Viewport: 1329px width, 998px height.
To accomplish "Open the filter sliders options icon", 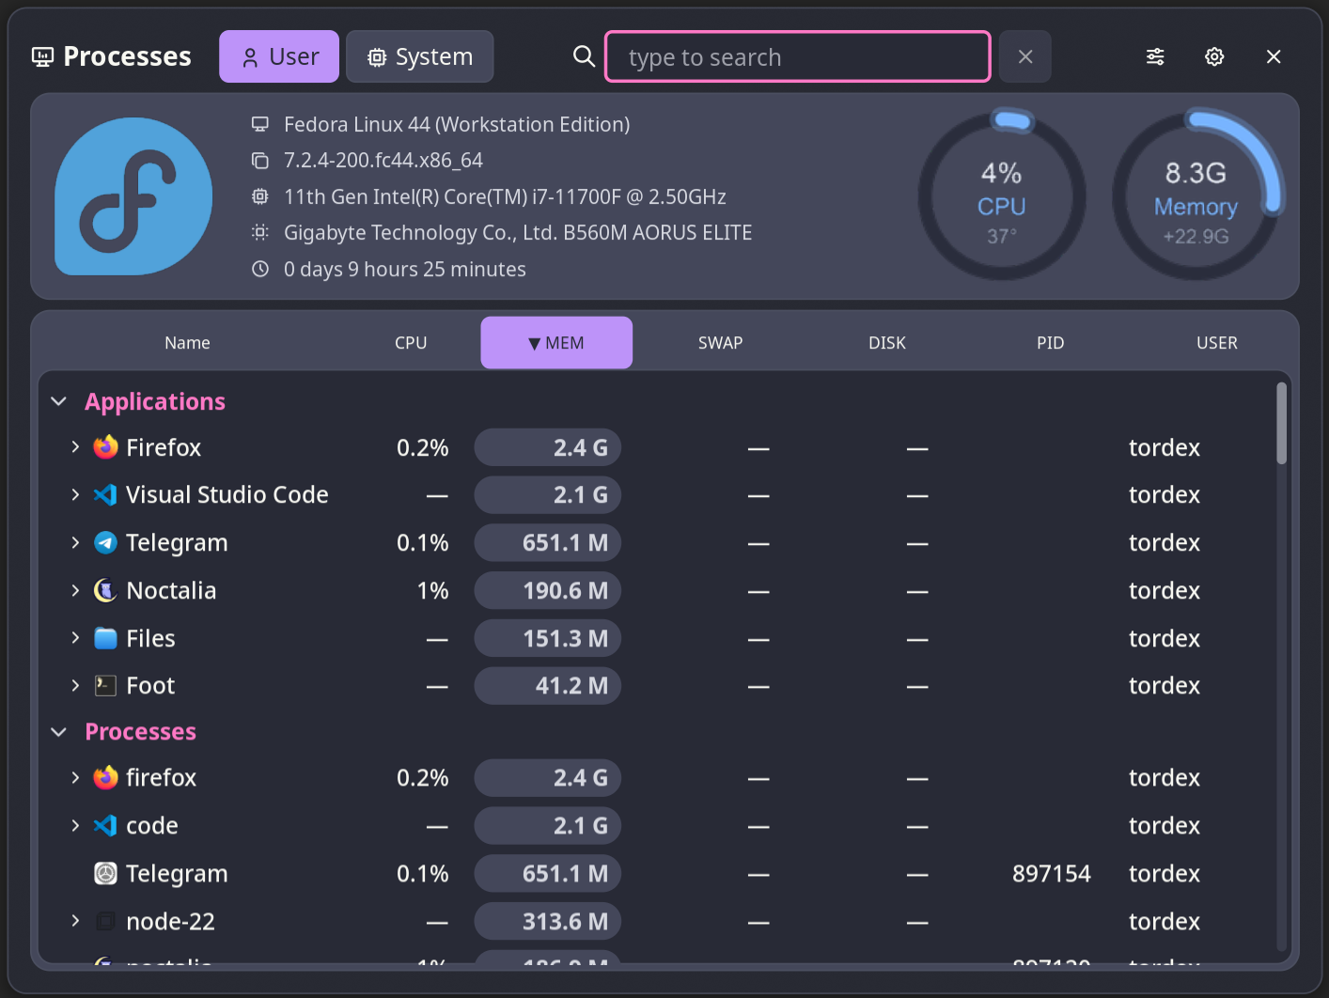I will point(1155,56).
